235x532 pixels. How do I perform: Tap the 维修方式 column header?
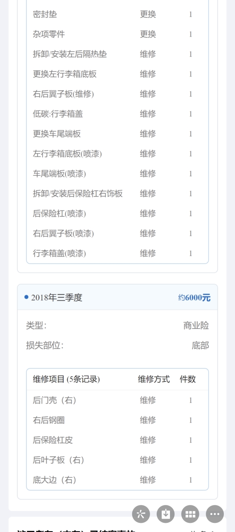click(x=154, y=379)
